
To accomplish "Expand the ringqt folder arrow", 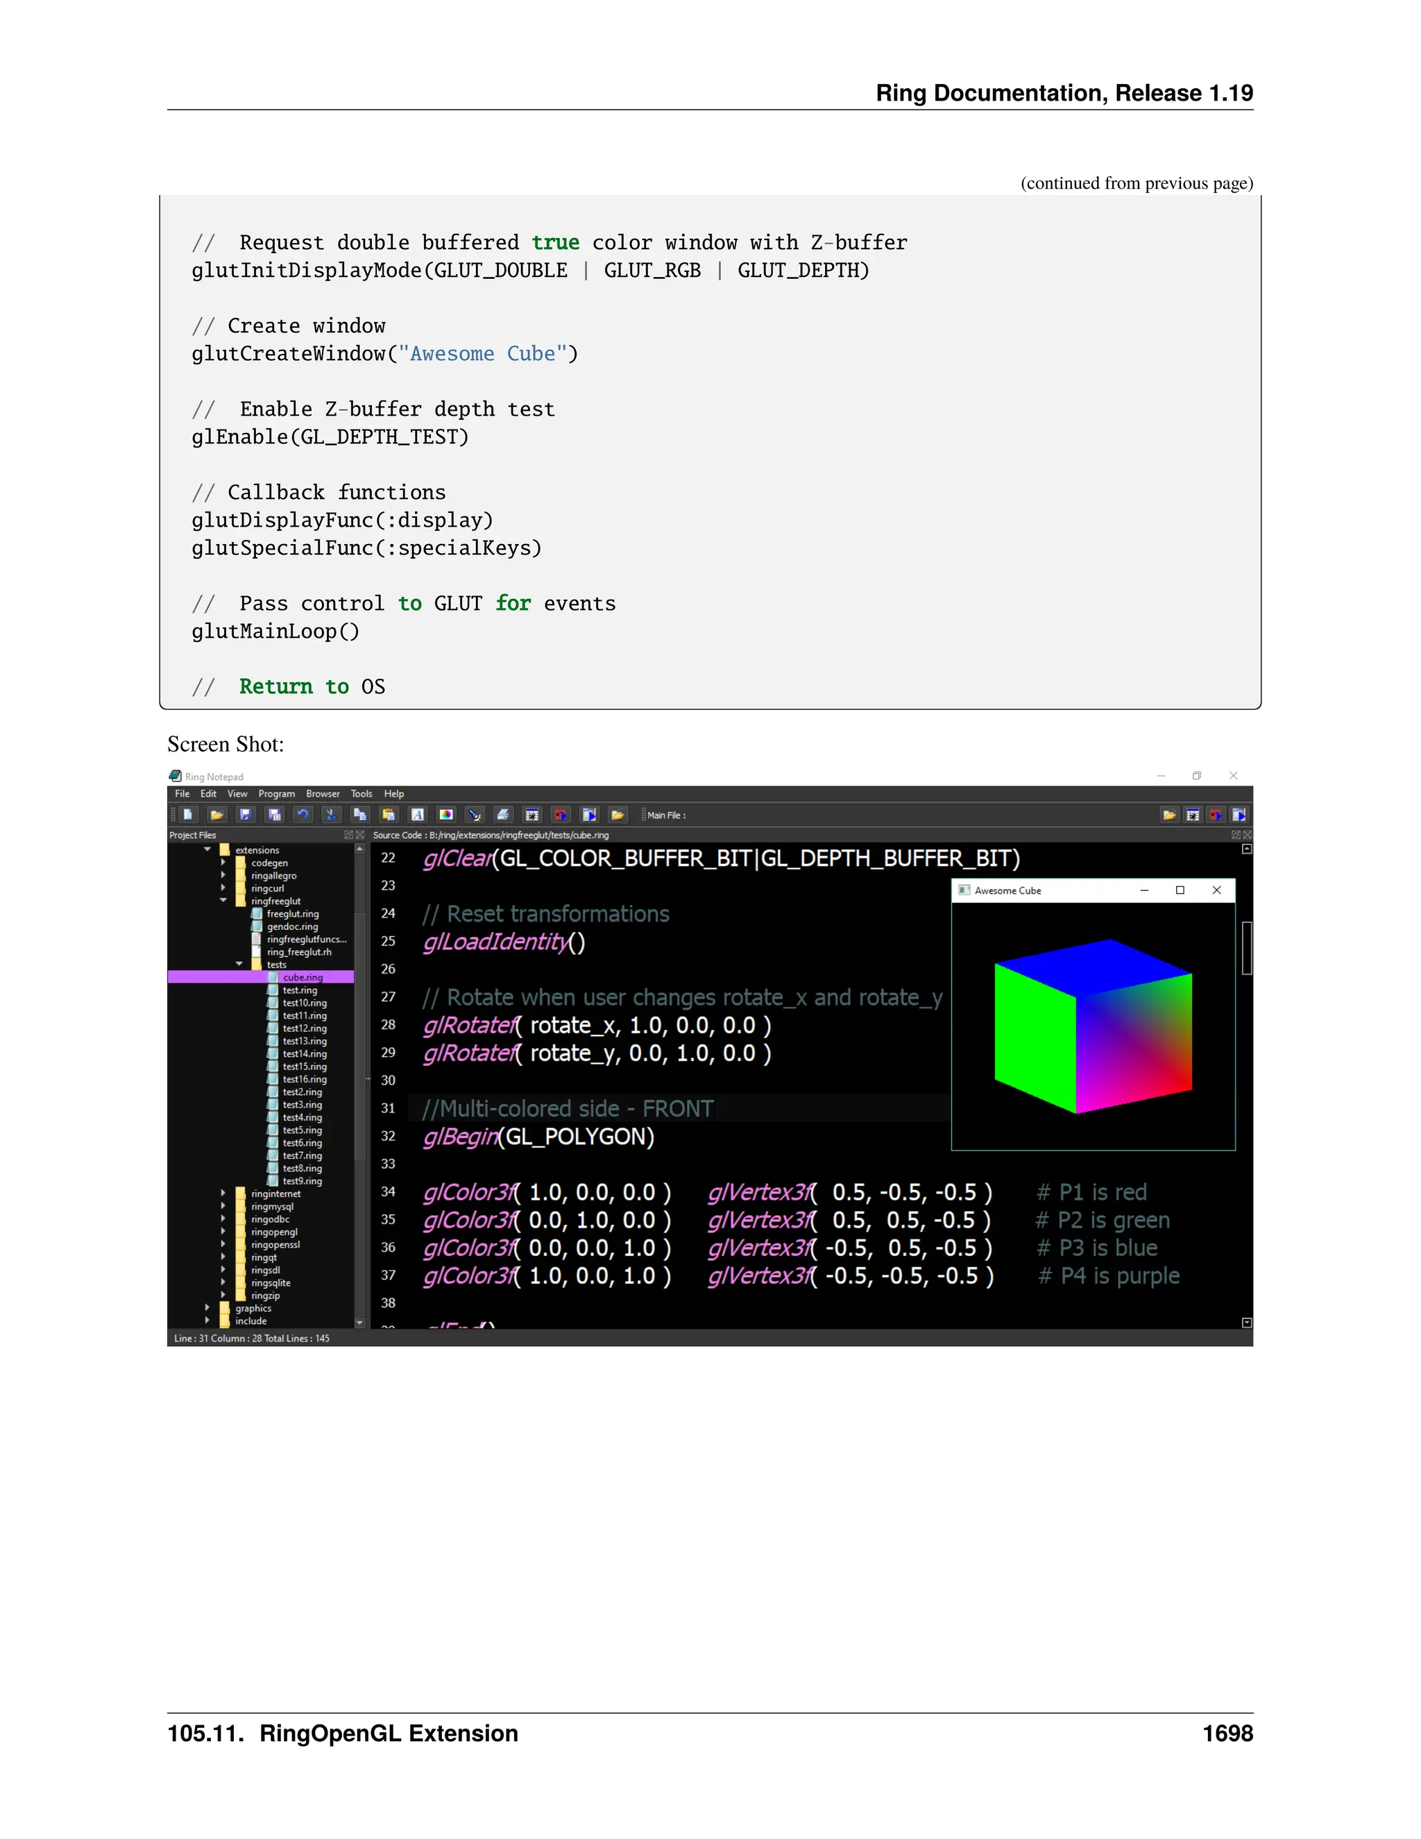I will 223,1256.
